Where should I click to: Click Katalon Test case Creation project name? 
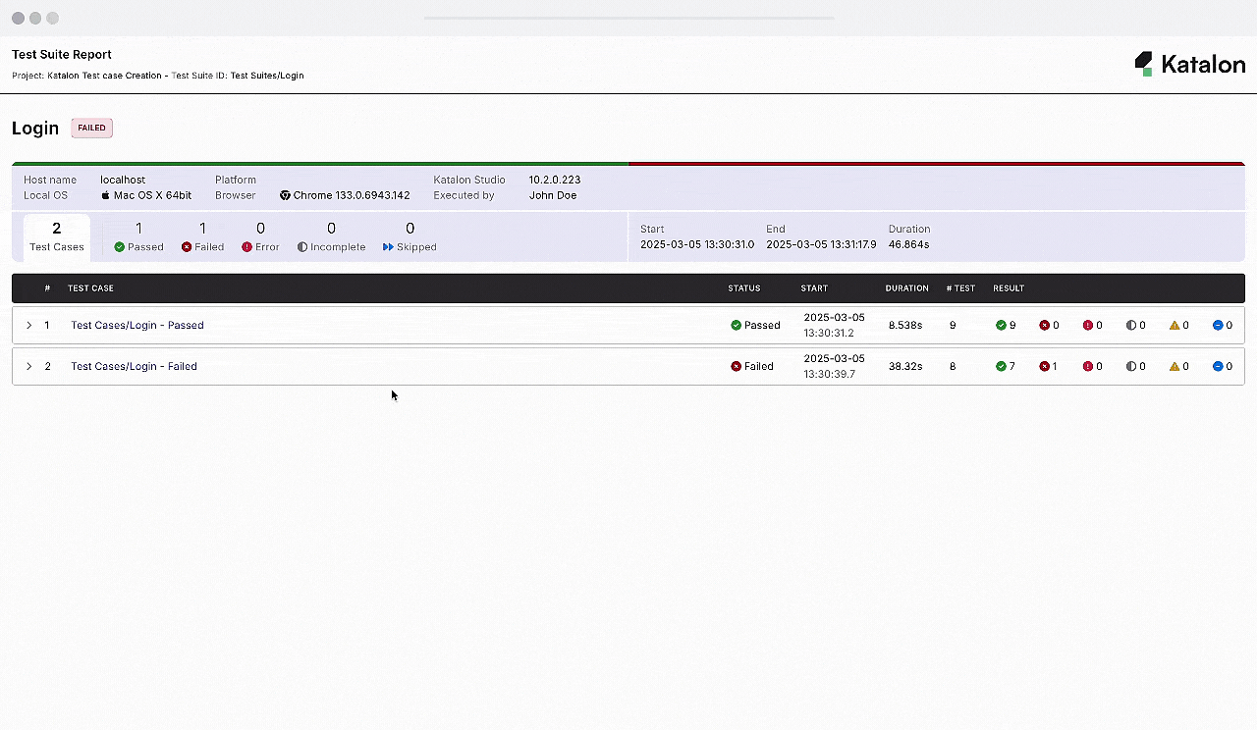(x=104, y=76)
